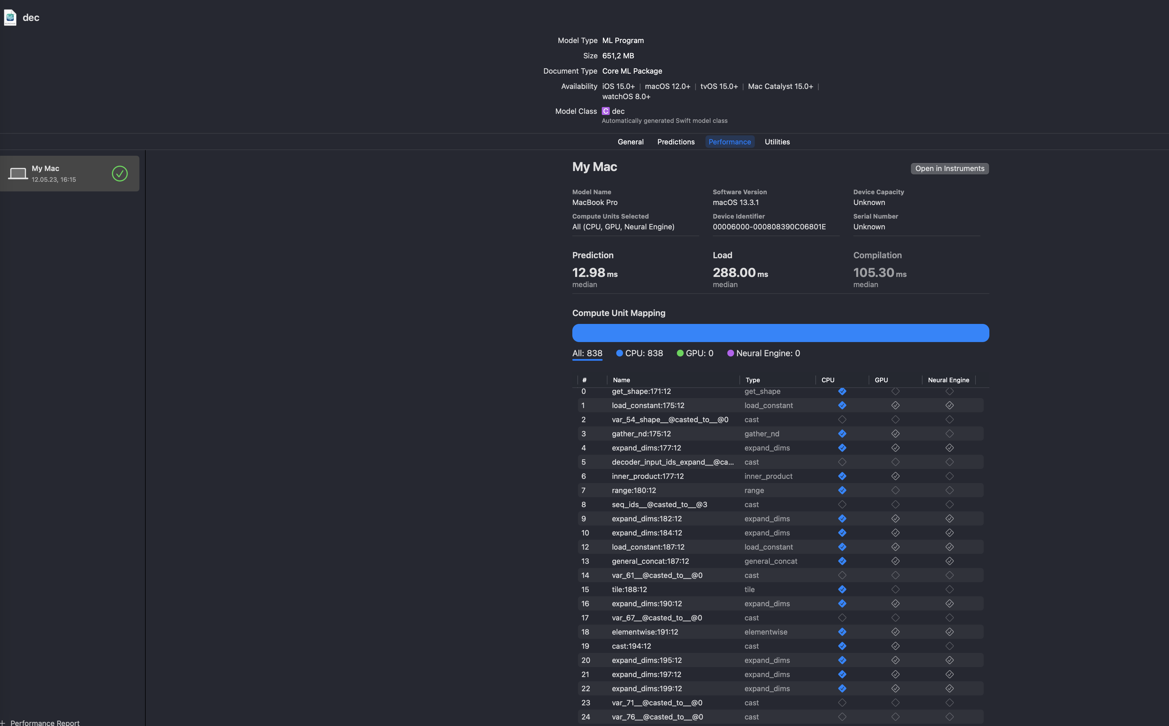Click CPU diamond for load_constant:175:12 row
Image resolution: width=1169 pixels, height=726 pixels.
842,405
